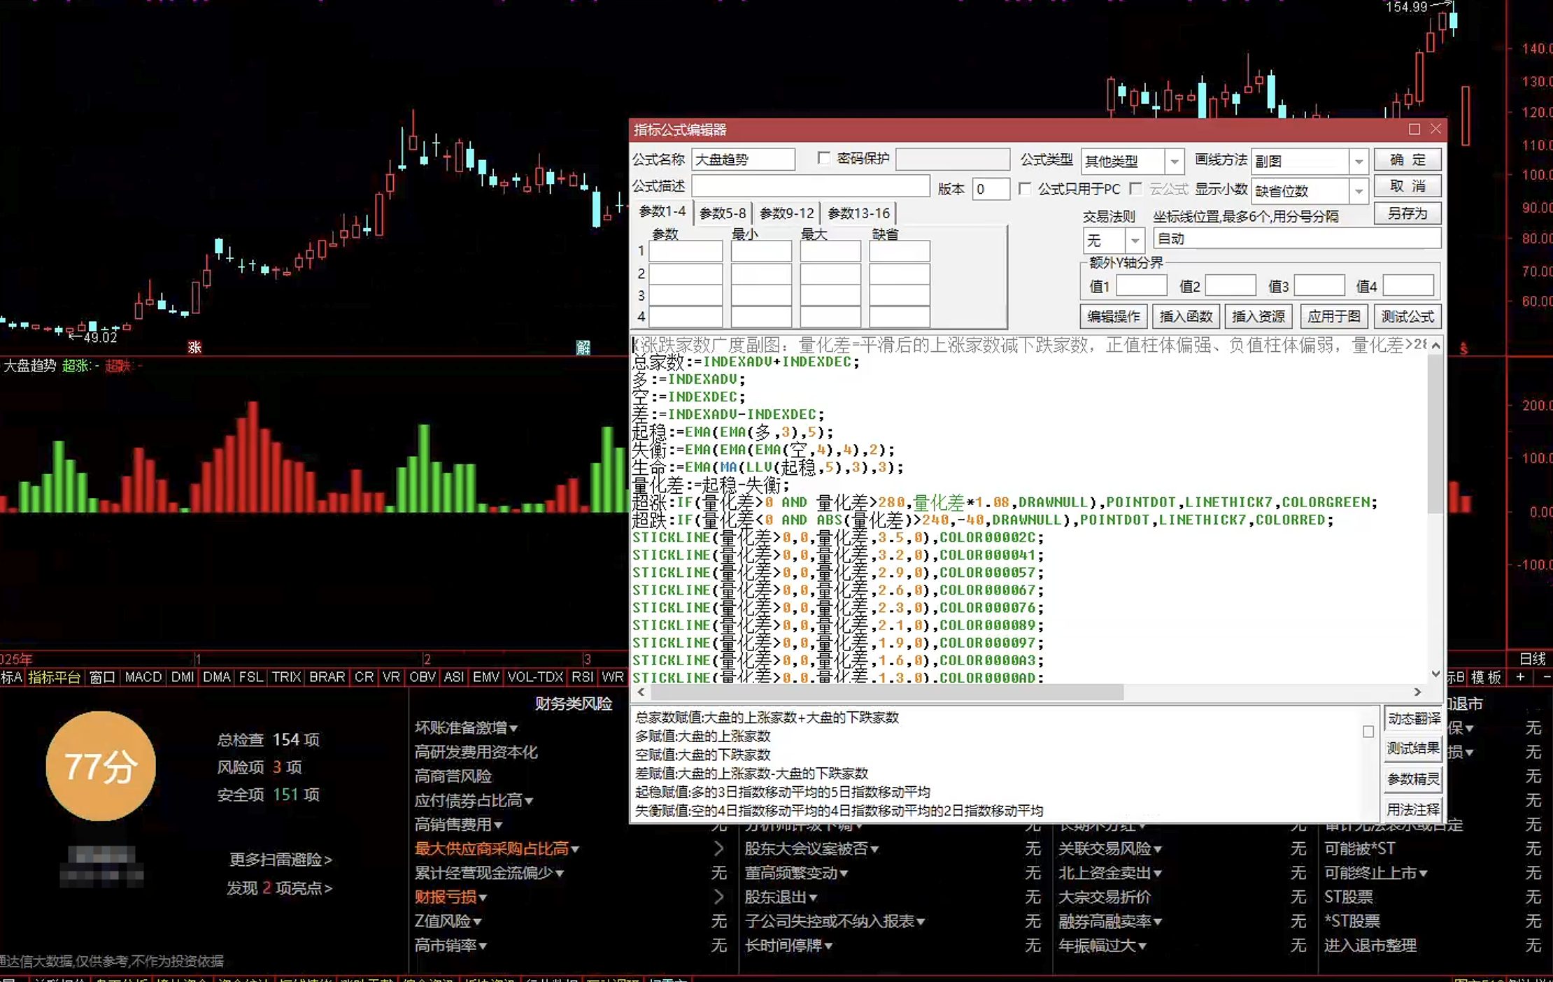
Task: Click the 参数精灵 button
Action: pyautogui.click(x=1414, y=779)
